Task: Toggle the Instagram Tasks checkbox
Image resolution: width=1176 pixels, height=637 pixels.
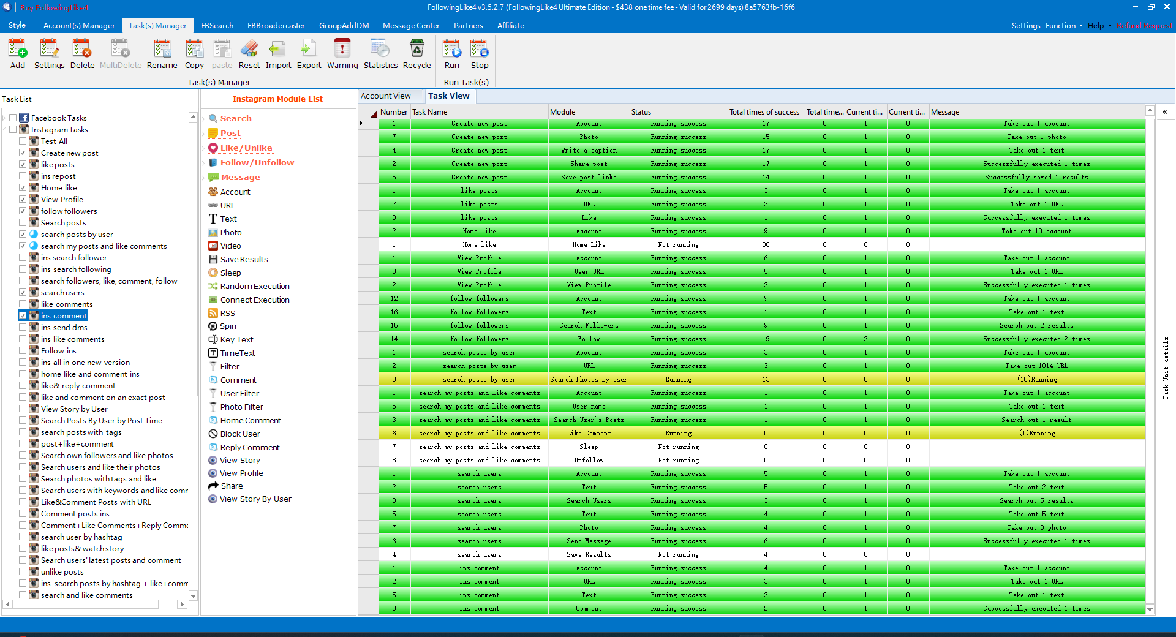Action: point(13,129)
